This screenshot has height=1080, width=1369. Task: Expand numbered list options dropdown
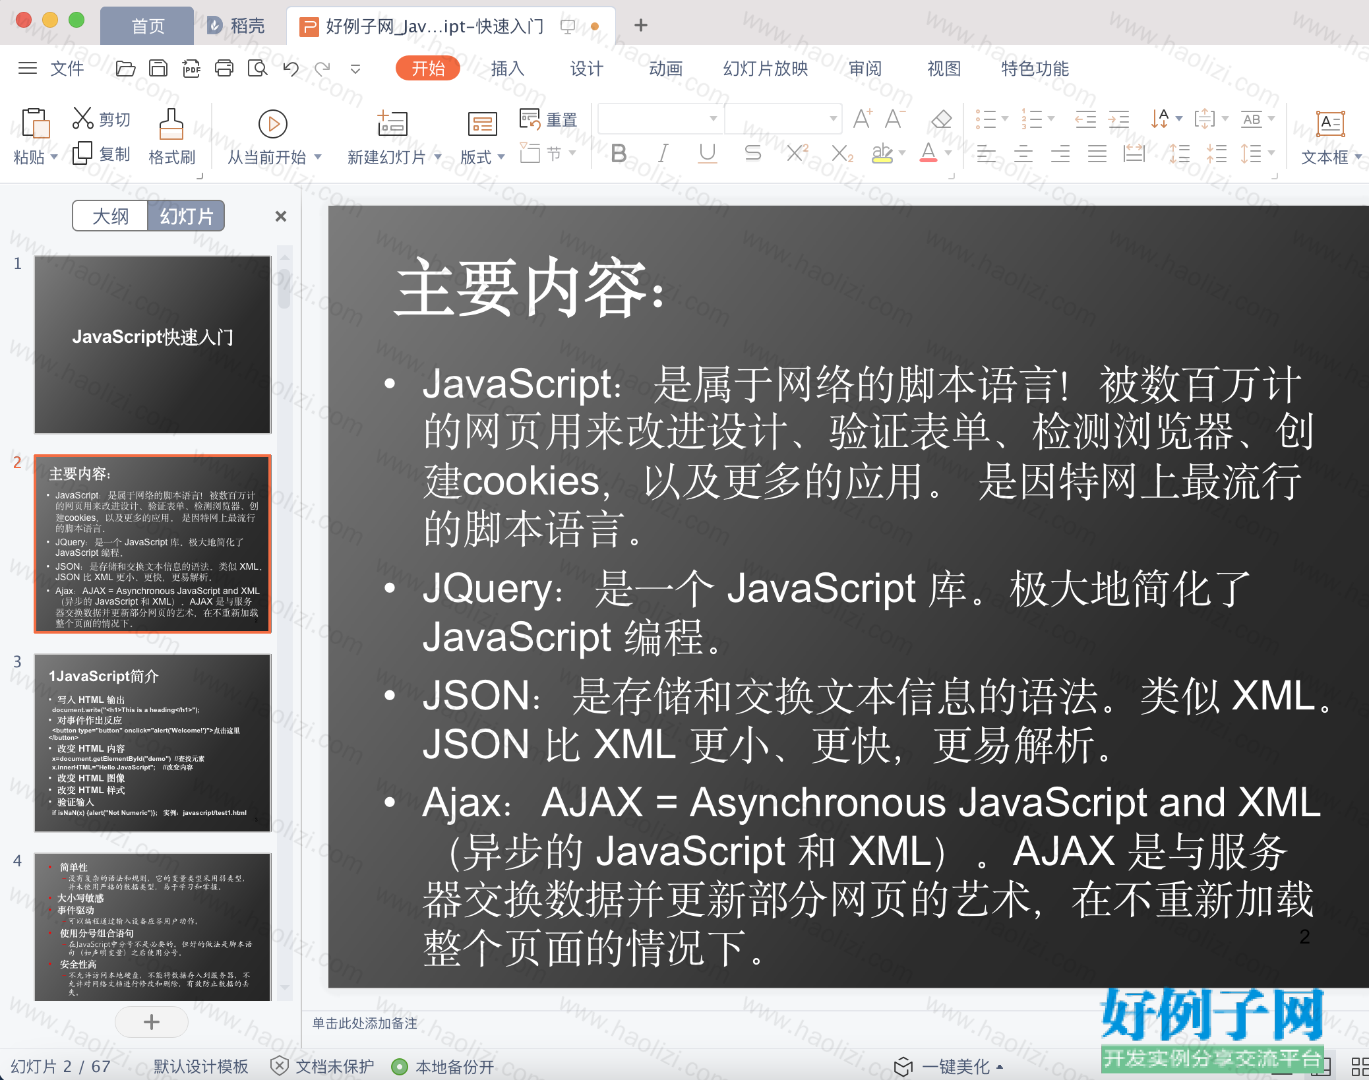click(1051, 119)
